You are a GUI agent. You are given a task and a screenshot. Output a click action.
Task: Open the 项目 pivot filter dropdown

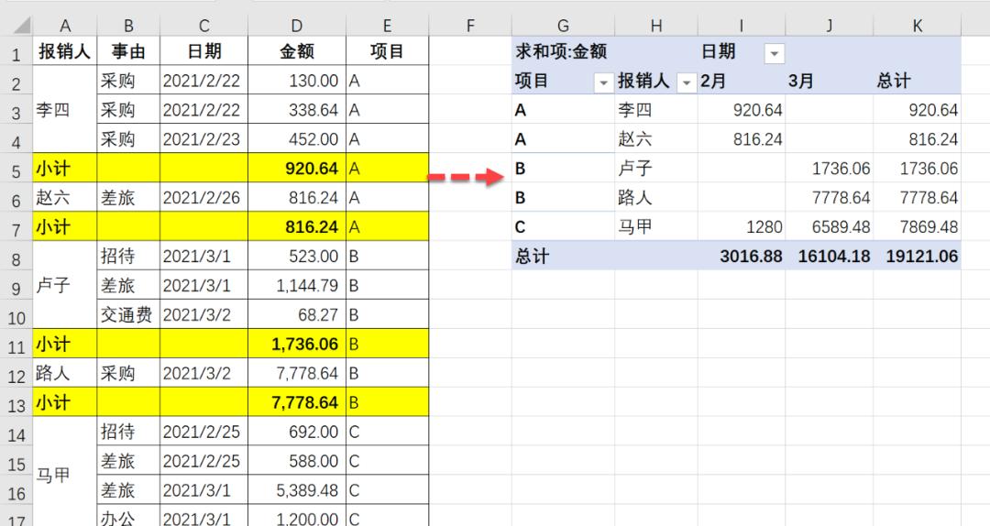[x=603, y=82]
